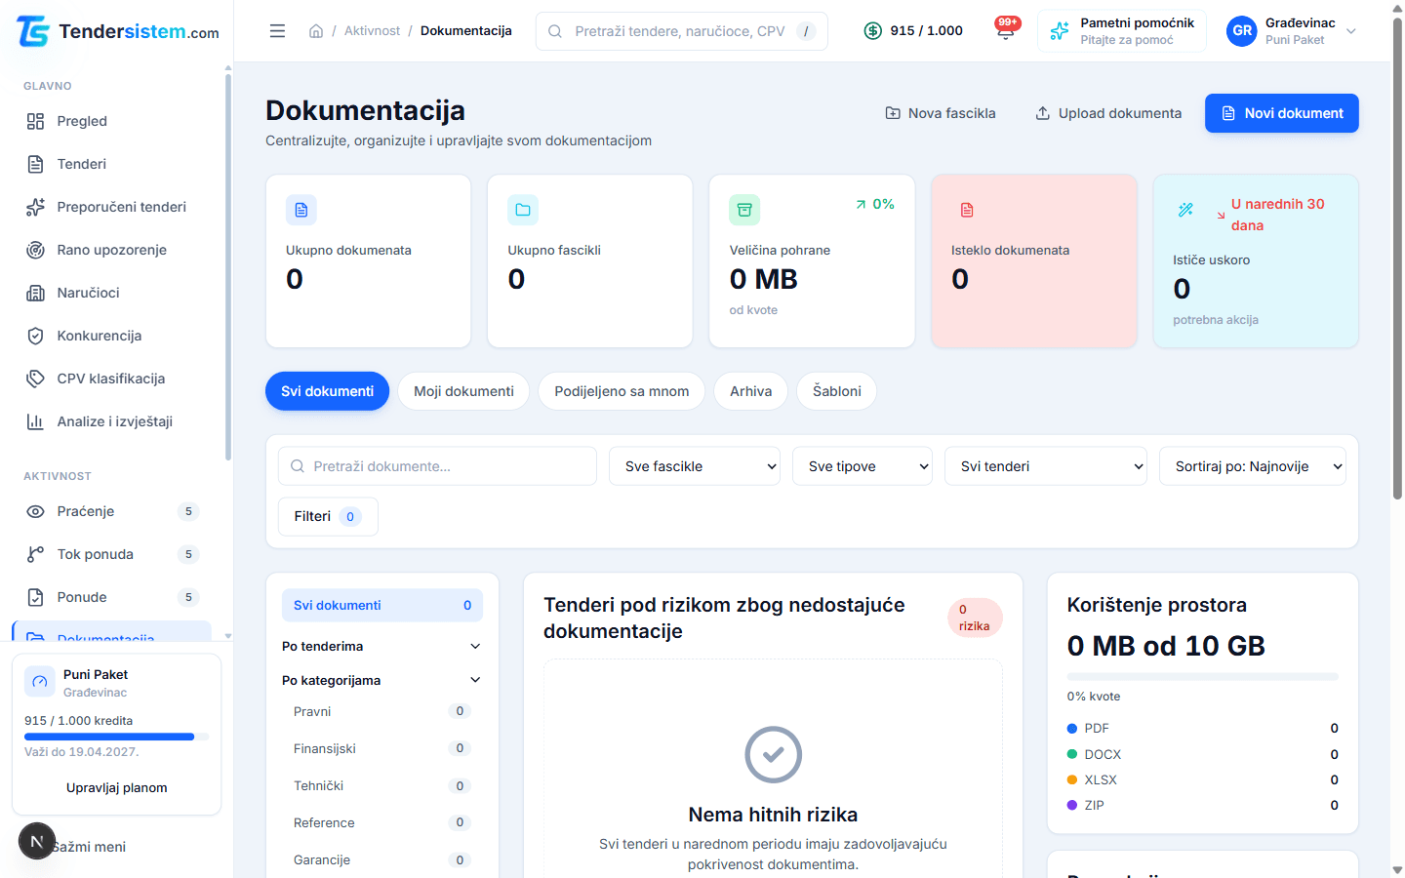Click the Aktivnost breadcrumb
The image size is (1405, 878).
(372, 31)
